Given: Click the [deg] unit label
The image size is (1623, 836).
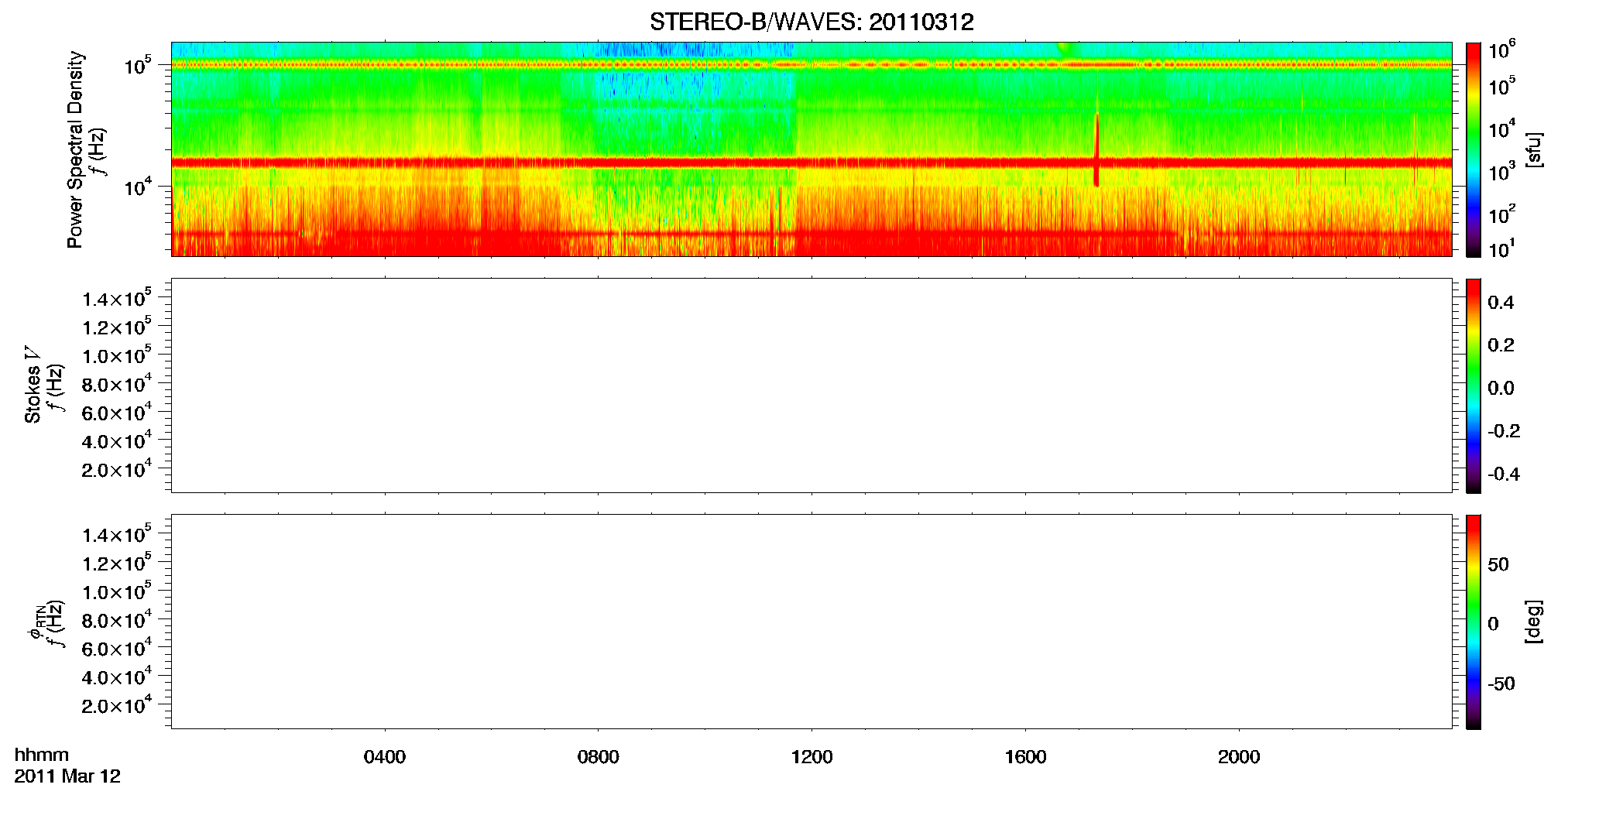Looking at the screenshot, I should 1533,622.
